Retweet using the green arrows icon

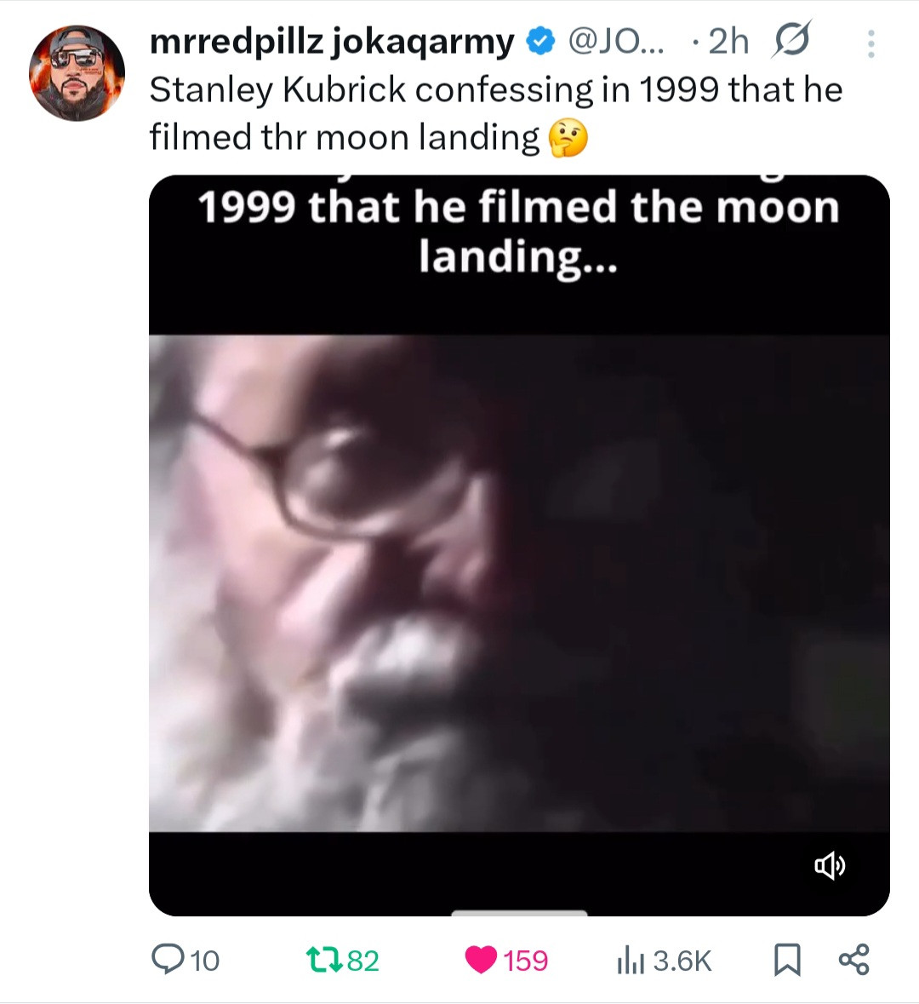click(x=323, y=960)
